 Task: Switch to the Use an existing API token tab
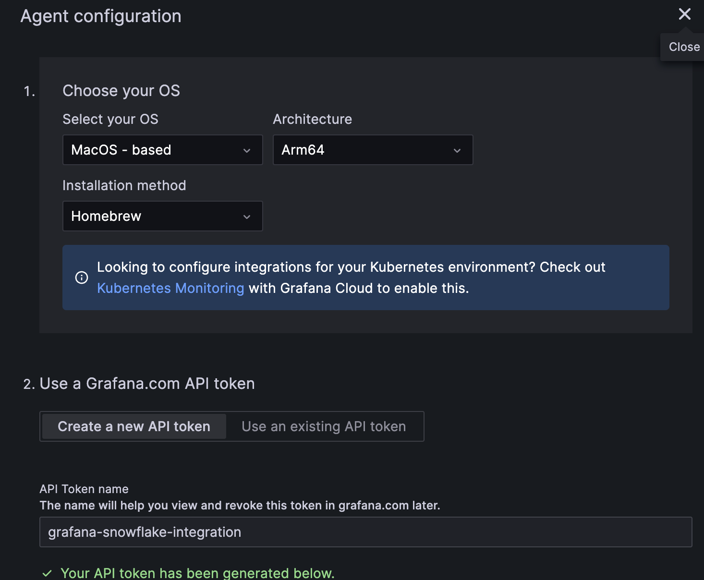point(324,426)
